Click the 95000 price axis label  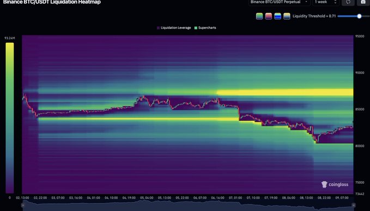pos(360,36)
